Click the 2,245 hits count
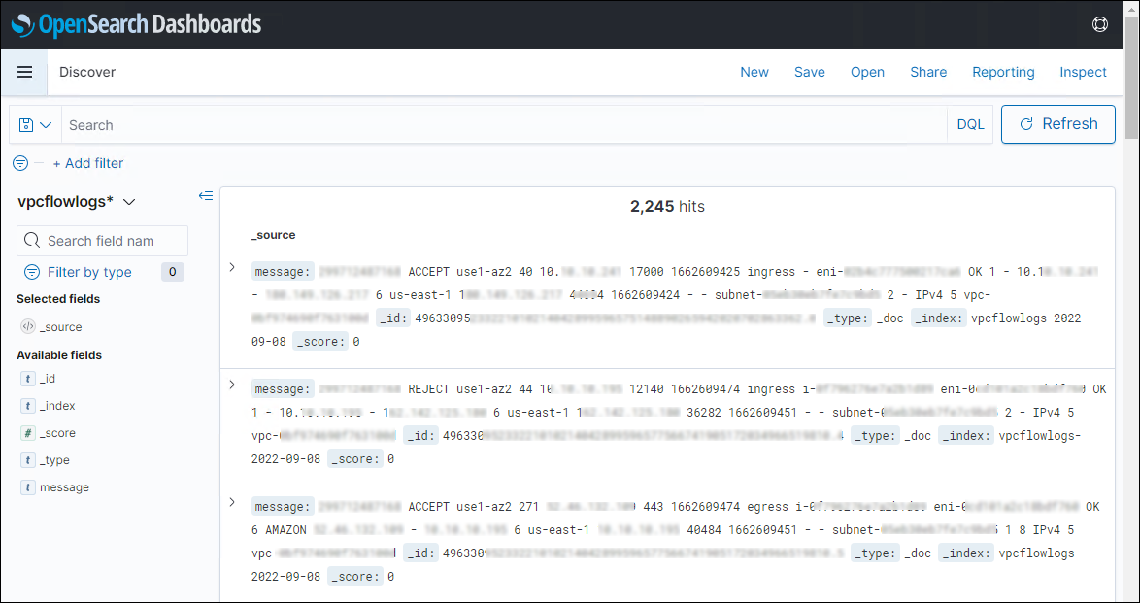Viewport: 1140px width, 603px height. click(x=667, y=207)
